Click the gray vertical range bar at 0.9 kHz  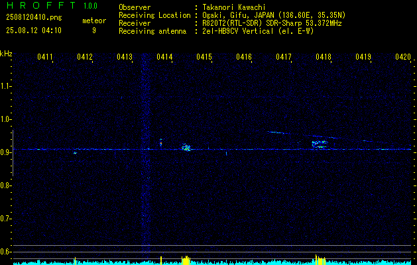tap(13, 153)
